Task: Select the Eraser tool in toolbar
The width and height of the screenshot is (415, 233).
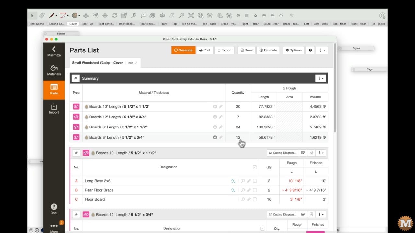Action: pyautogui.click(x=42, y=15)
